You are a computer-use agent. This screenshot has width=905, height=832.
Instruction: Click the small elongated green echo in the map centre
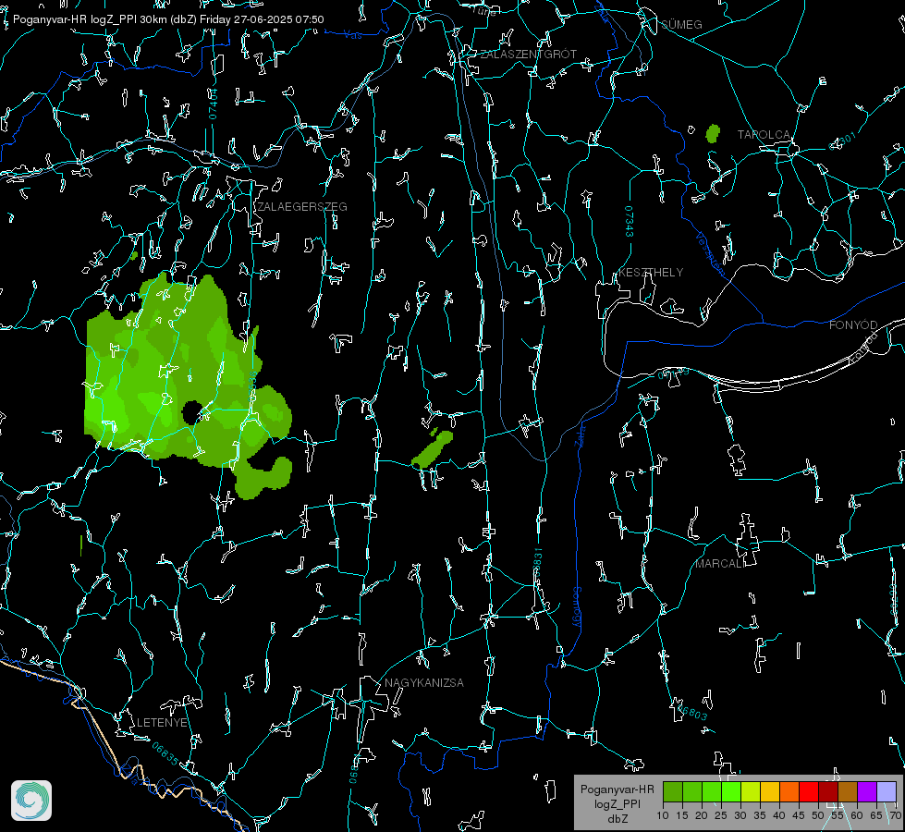(x=433, y=448)
